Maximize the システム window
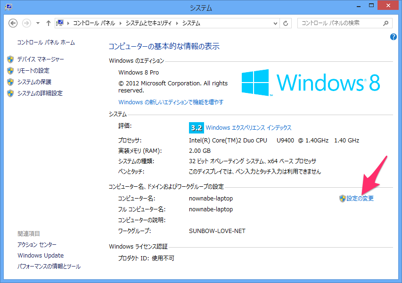The image size is (402, 283). [371, 5]
